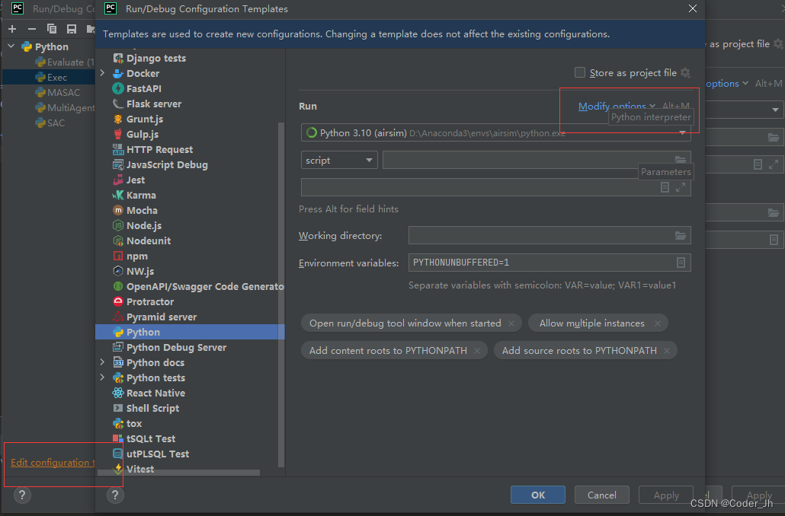This screenshot has width=785, height=516.
Task: Edit environment variables list icon
Action: (x=681, y=263)
